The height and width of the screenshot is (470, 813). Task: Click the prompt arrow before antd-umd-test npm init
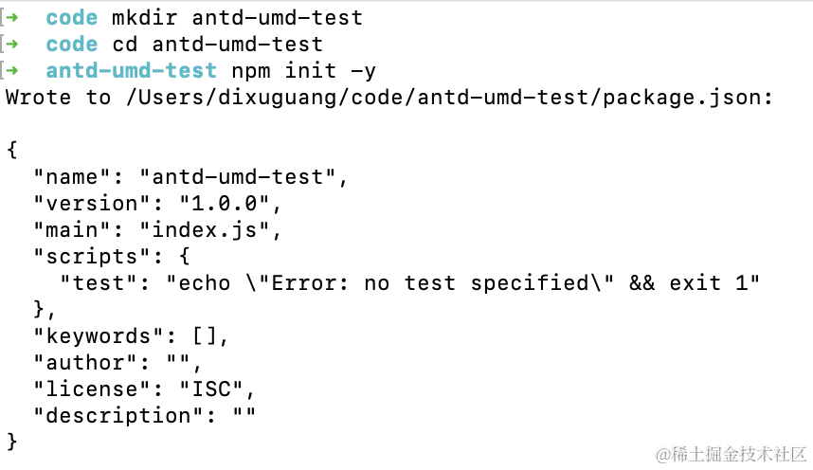12,70
